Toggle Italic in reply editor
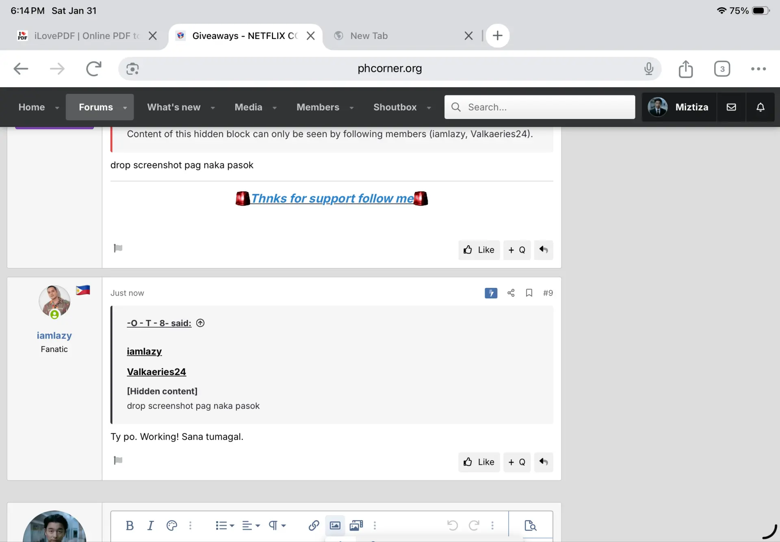The width and height of the screenshot is (780, 542). click(x=150, y=526)
